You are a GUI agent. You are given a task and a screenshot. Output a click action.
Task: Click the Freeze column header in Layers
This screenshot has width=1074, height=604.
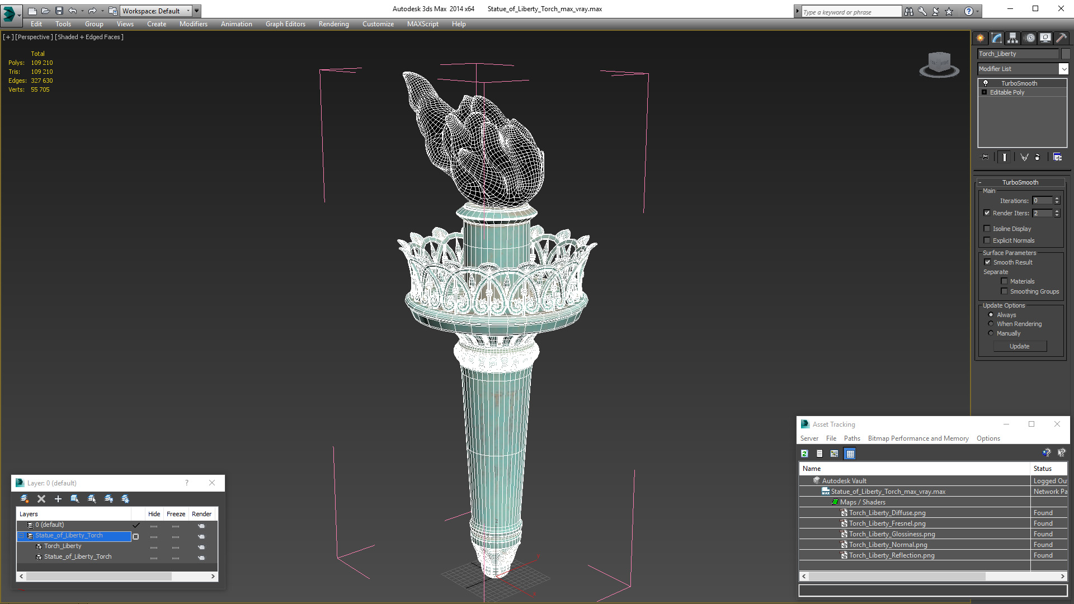pos(176,514)
